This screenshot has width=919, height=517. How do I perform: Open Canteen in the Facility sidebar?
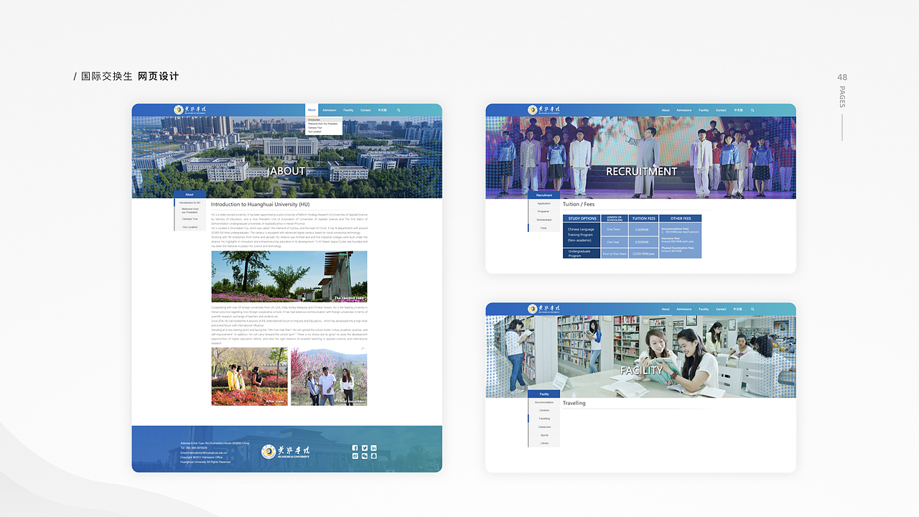(x=544, y=410)
